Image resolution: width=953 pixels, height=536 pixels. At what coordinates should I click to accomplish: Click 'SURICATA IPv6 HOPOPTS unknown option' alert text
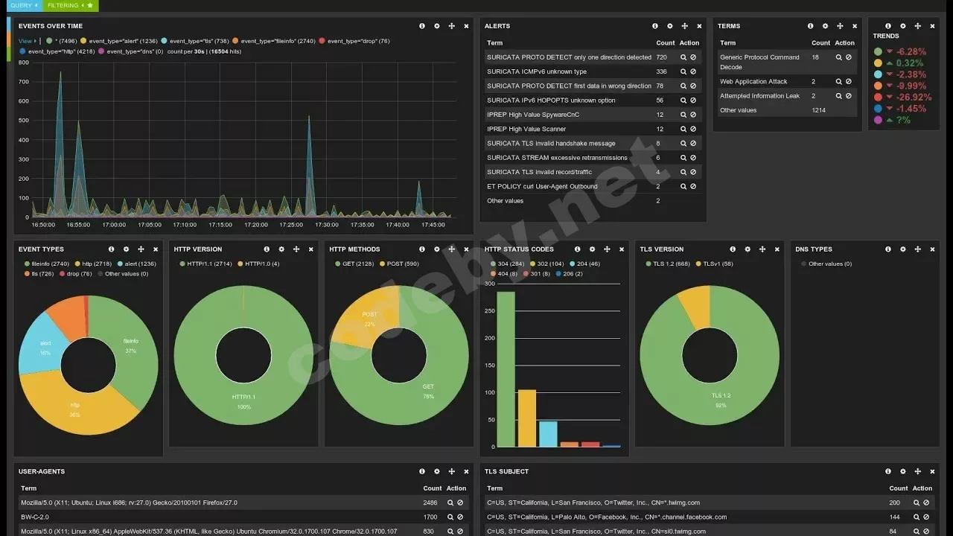(551, 100)
